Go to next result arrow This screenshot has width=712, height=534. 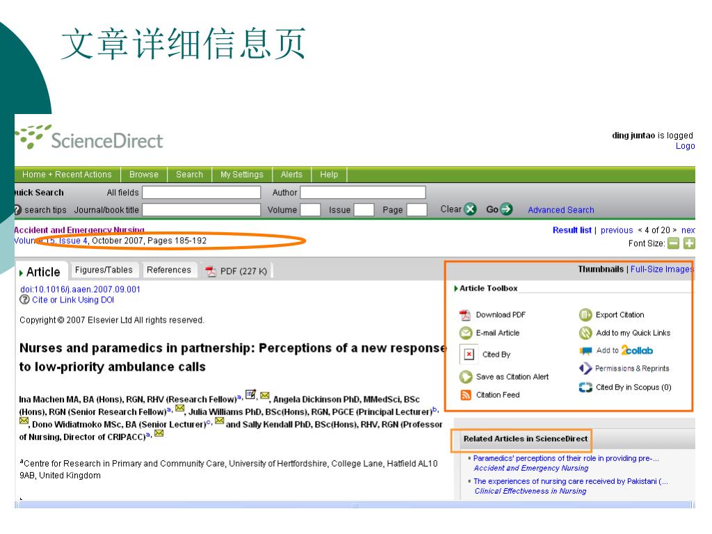pyautogui.click(x=674, y=230)
